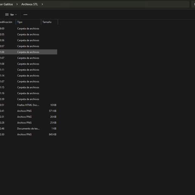Select the highlighted folder modified at 1:06
The height and width of the screenshot is (195, 195).
[28, 52]
